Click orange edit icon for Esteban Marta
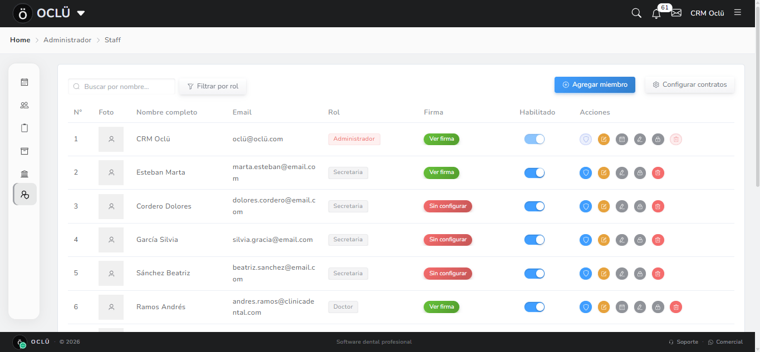760x352 pixels. (x=604, y=173)
